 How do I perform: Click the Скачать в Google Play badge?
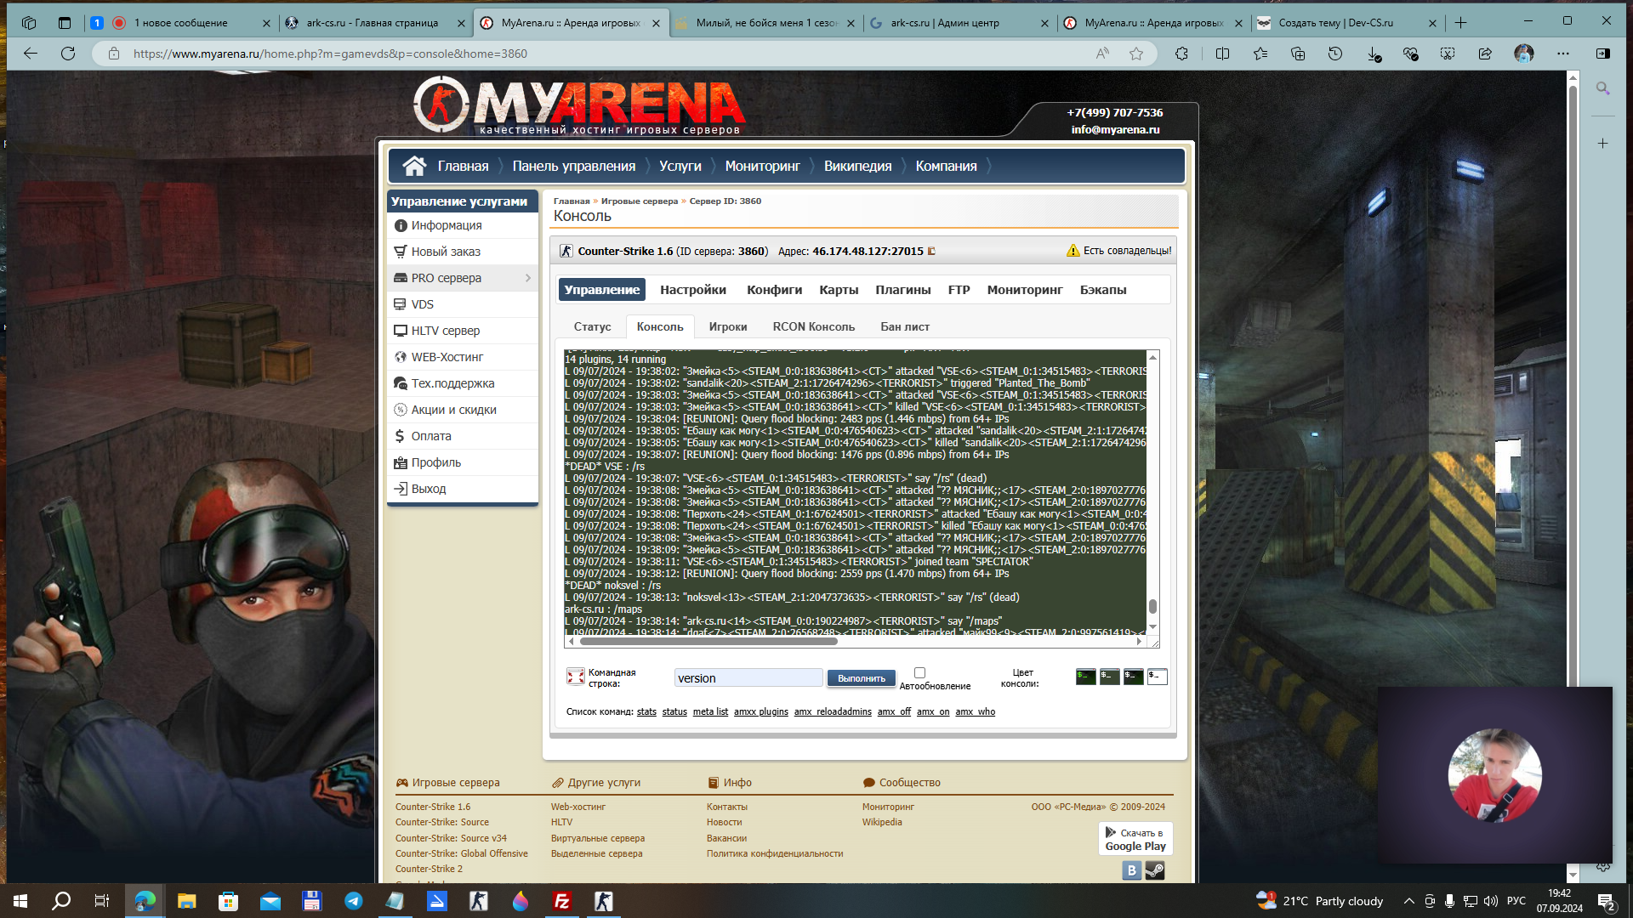click(1135, 839)
